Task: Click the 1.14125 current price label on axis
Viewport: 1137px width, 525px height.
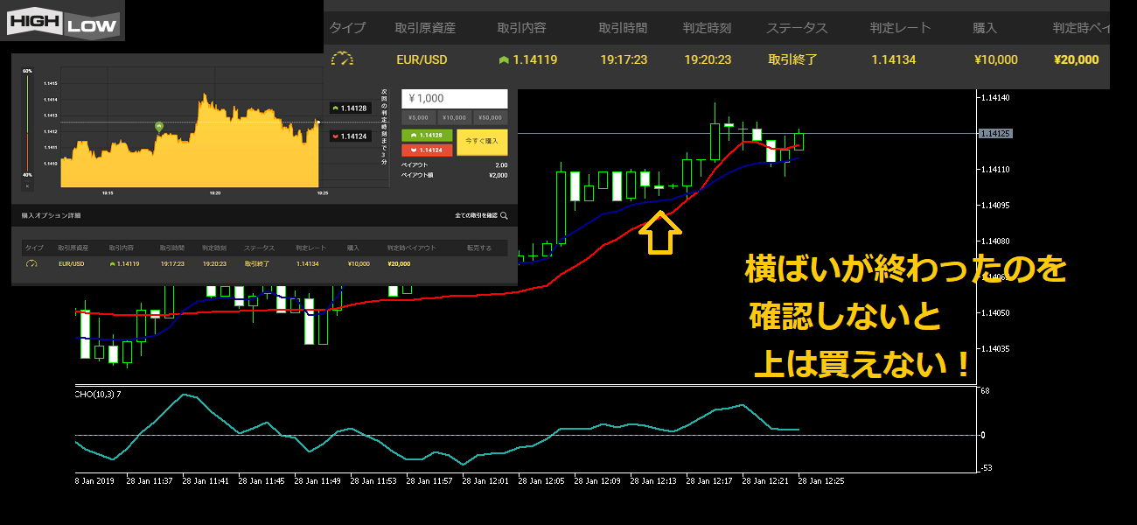Action: (994, 134)
